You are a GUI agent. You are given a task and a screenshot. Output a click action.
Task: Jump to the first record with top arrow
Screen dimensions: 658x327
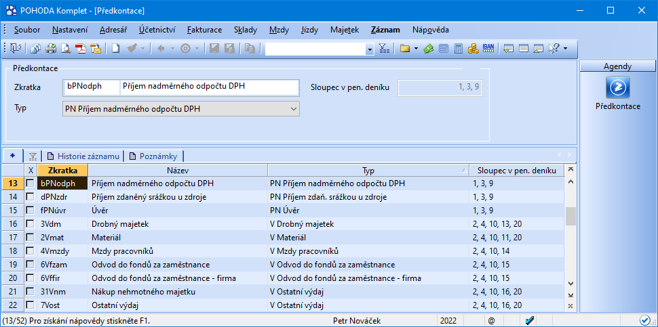(x=570, y=169)
